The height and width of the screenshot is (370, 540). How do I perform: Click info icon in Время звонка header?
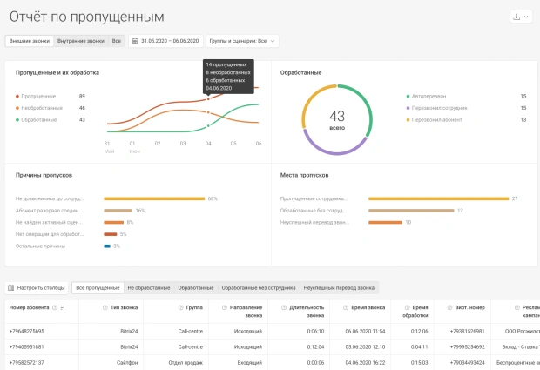347,307
